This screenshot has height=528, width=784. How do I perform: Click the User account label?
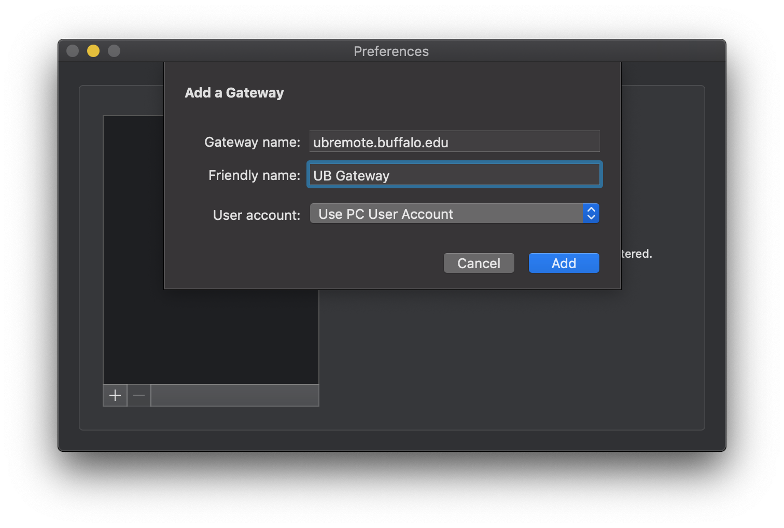256,215
